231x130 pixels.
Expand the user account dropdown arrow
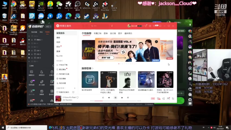click(143, 26)
